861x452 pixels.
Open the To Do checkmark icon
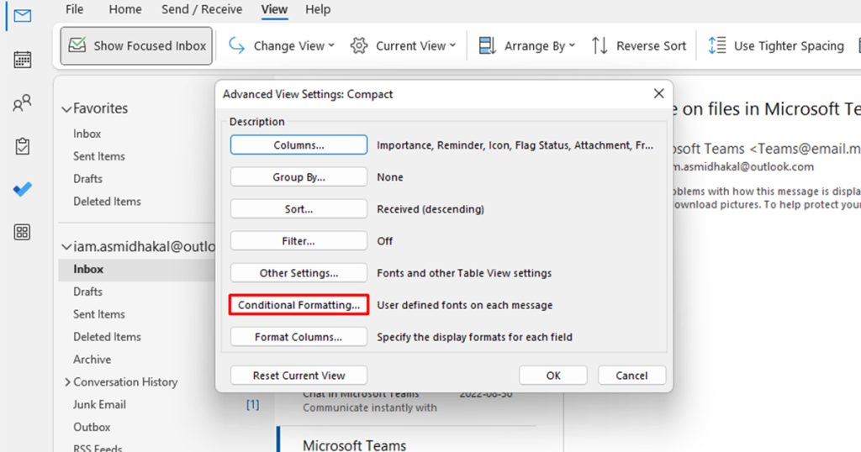(x=23, y=189)
